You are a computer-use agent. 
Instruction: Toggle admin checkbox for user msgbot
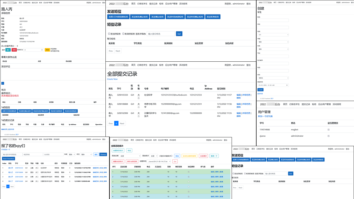tap(329, 130)
